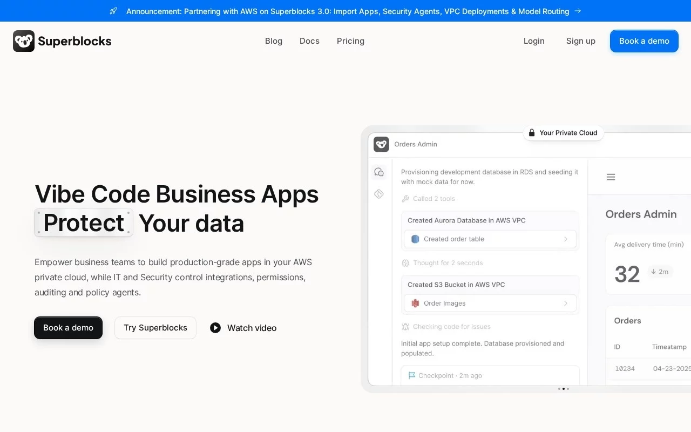Viewport: 691px width, 432px height.
Task: Click the lock icon in Your Private Cloud
Action: [x=532, y=133]
